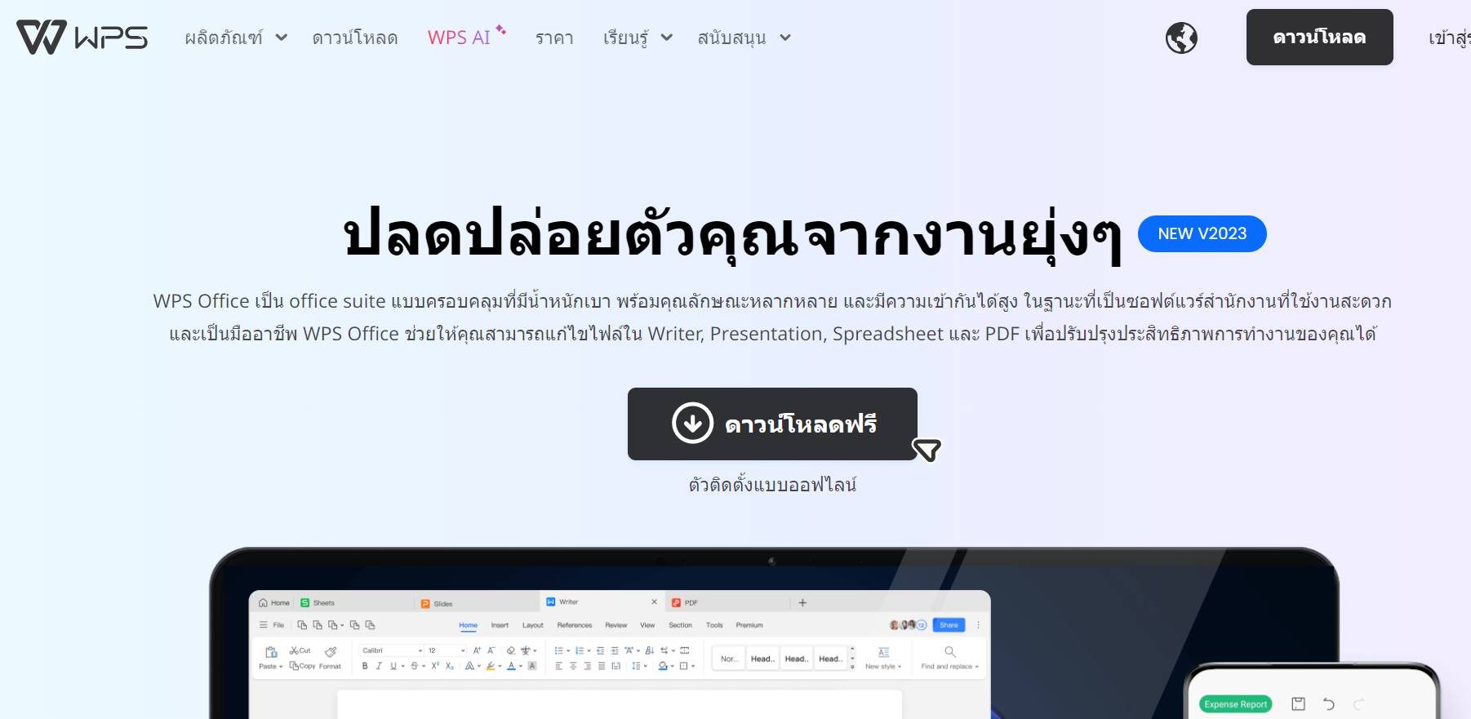Click the blue Share button
Image resolution: width=1471 pixels, height=719 pixels.
click(949, 625)
